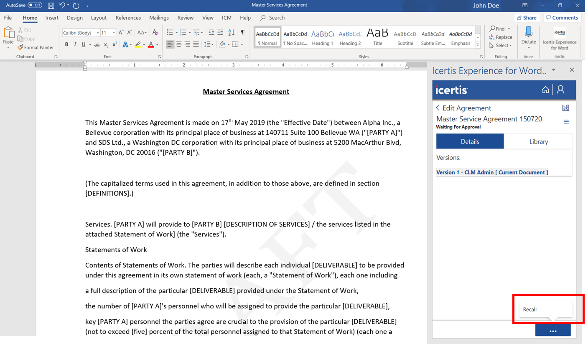
Task: Toggle Italic formatting
Action: [x=75, y=45]
